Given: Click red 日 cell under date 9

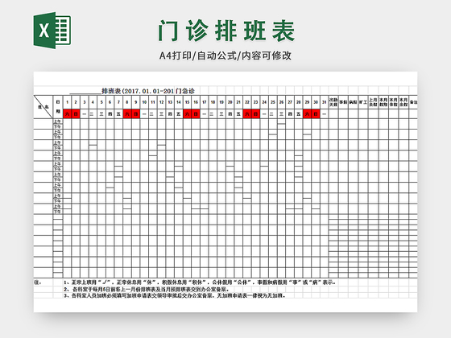Looking at the screenshot, I should tap(136, 113).
